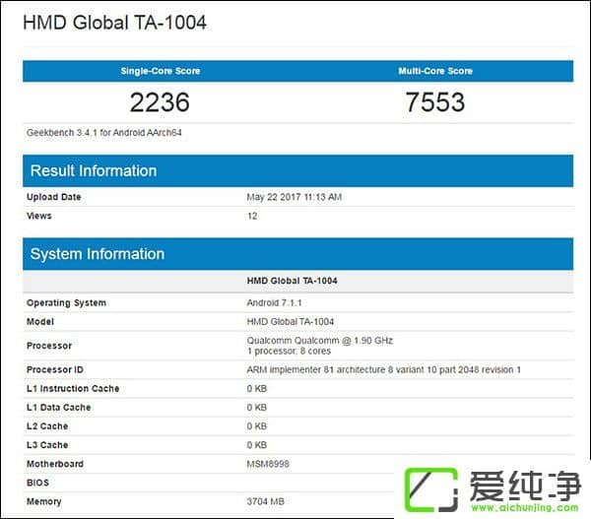591x519 pixels.
Task: Click the Model row label
Action: (40, 321)
